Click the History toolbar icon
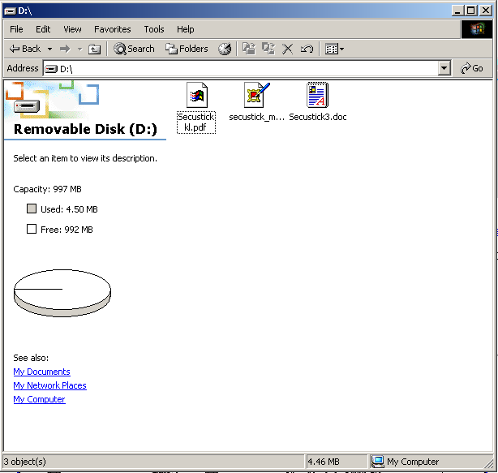The width and height of the screenshot is (498, 473). (225, 49)
